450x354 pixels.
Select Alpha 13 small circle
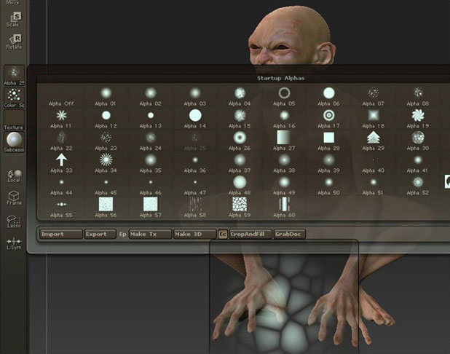coord(150,119)
